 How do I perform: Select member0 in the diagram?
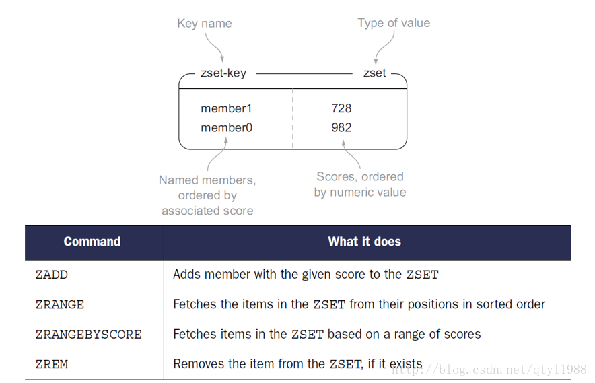226,127
